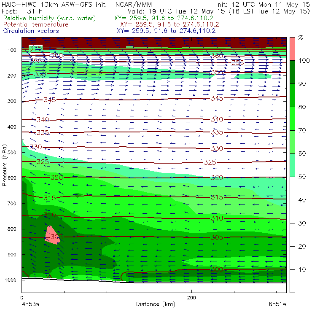Click the colorbar '90' percent label
312x312 pixels.
click(302, 84)
